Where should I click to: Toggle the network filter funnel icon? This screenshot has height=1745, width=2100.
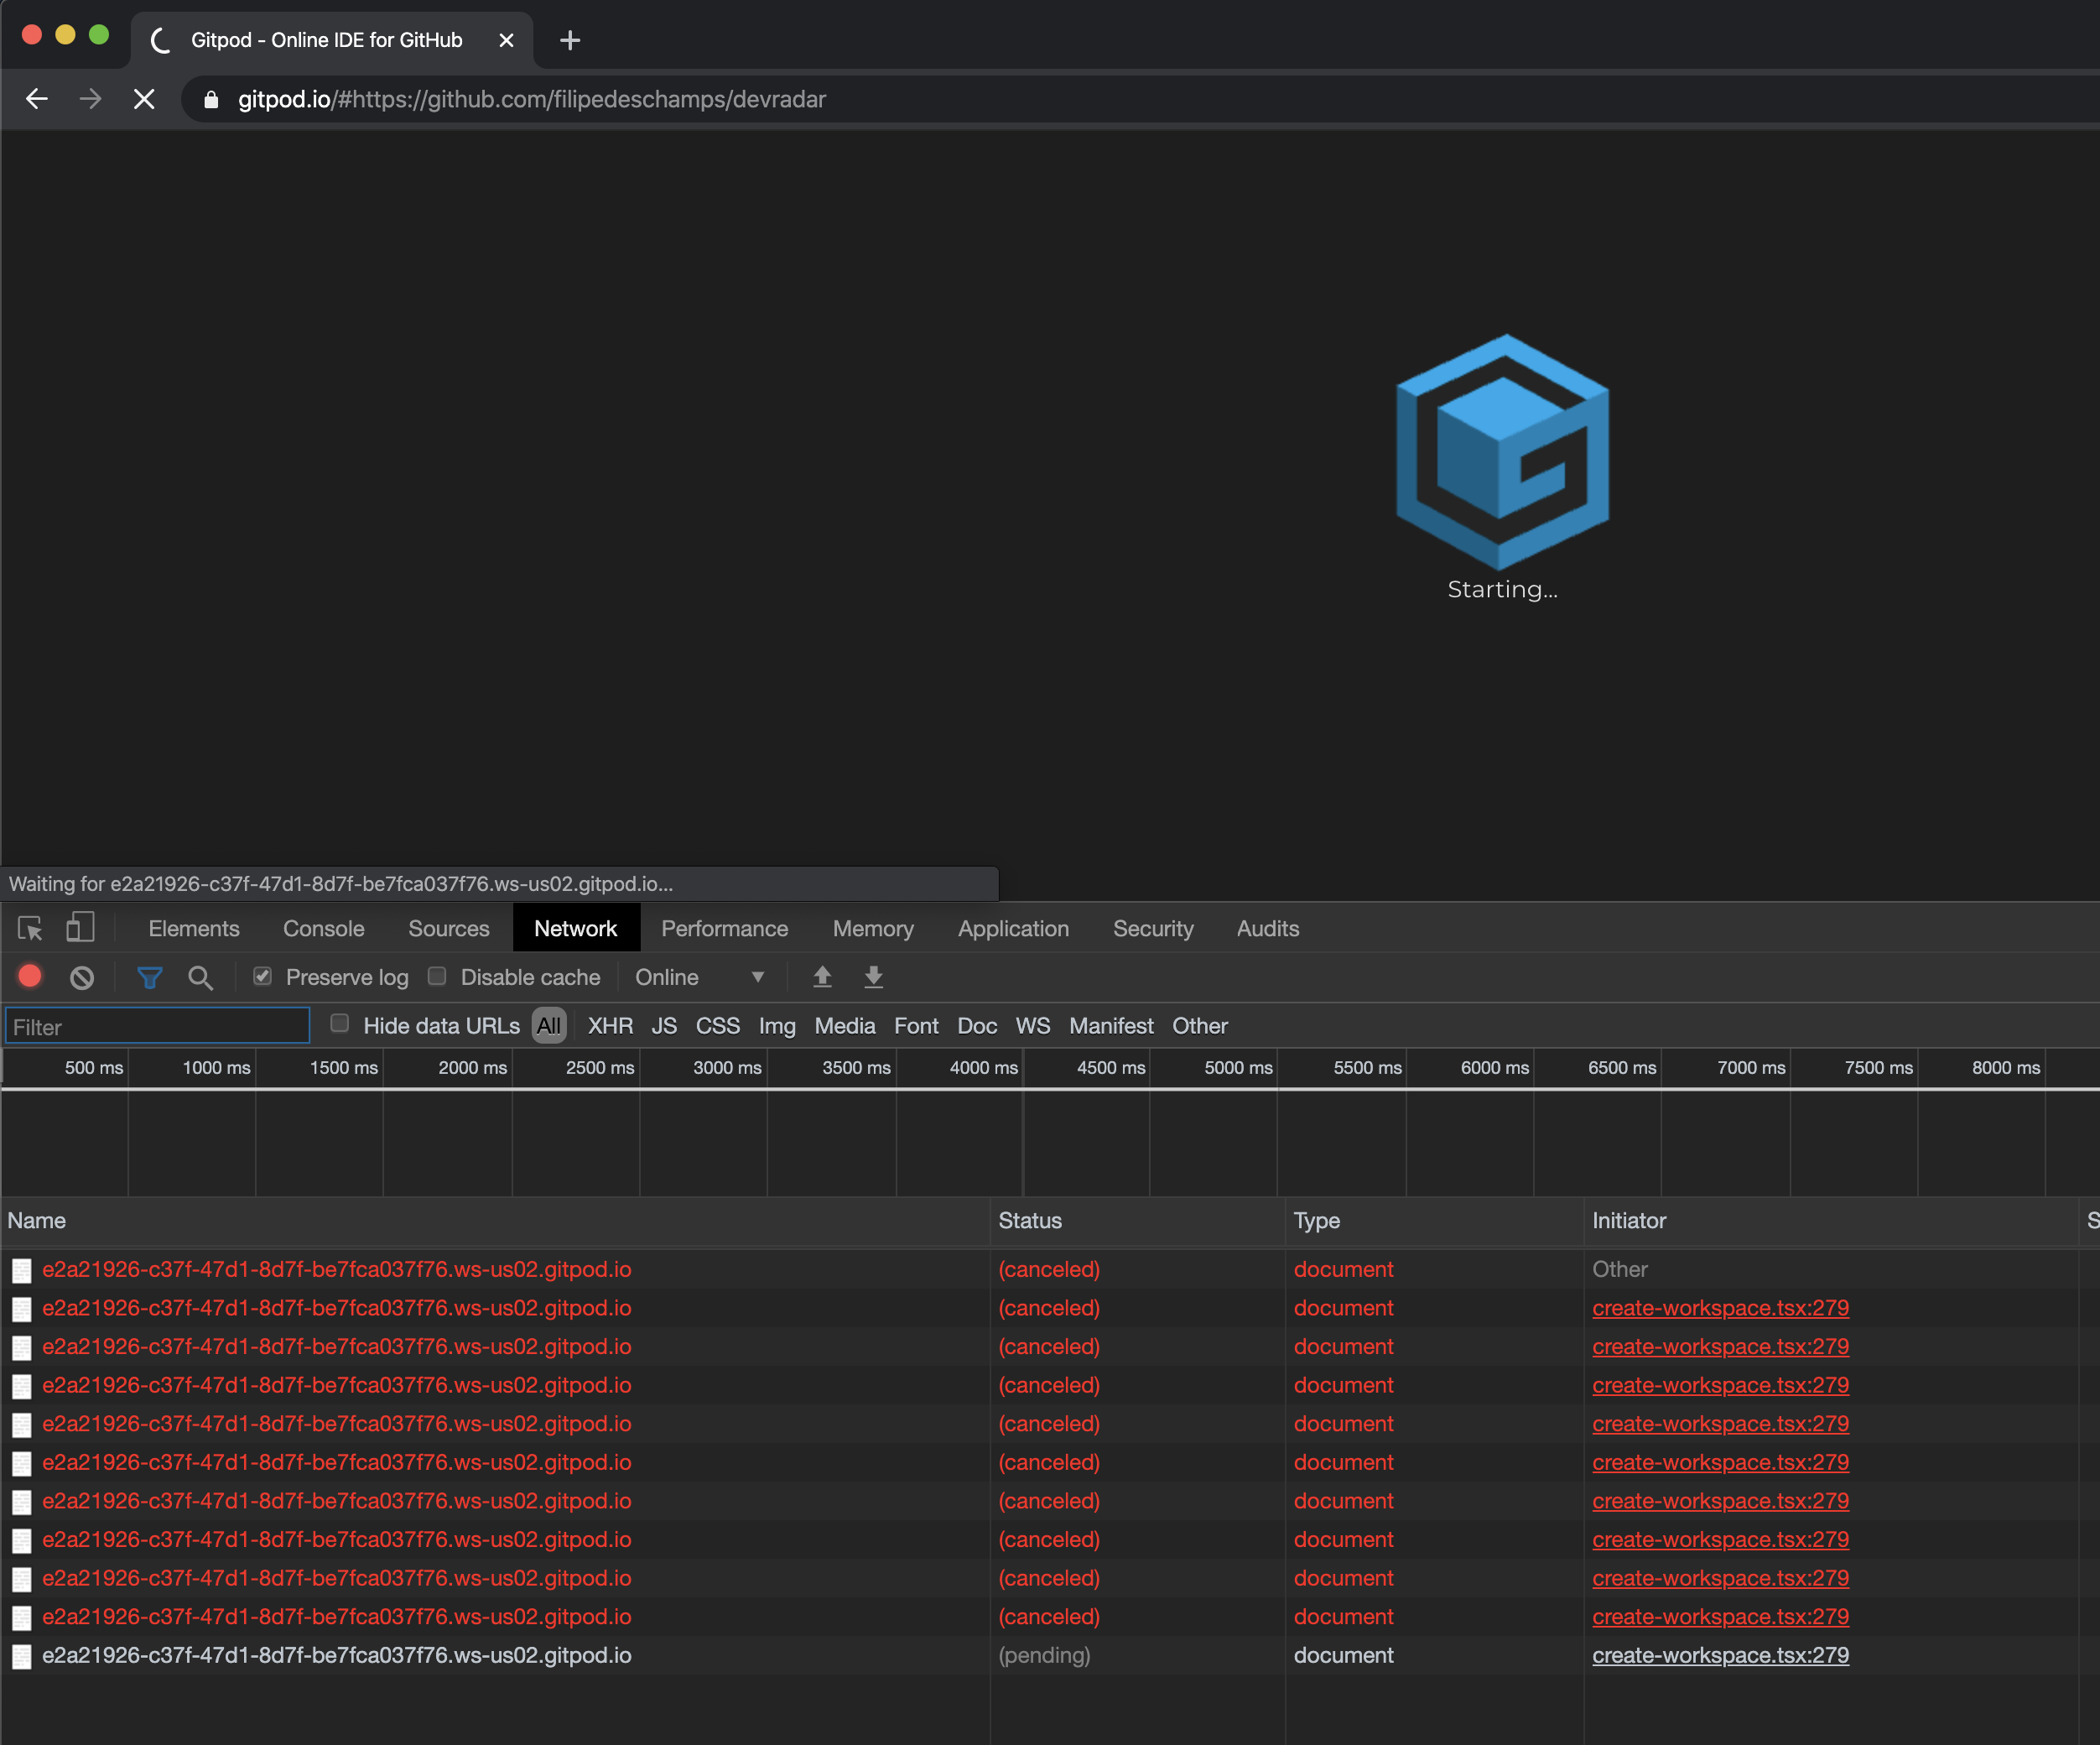pos(149,977)
